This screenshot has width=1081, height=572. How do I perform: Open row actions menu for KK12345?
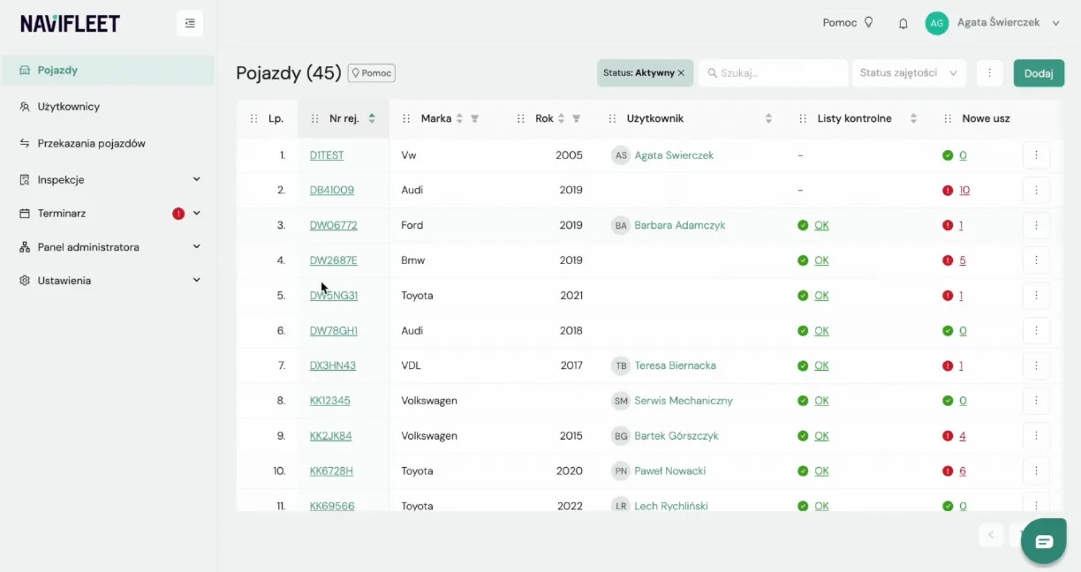click(1036, 401)
